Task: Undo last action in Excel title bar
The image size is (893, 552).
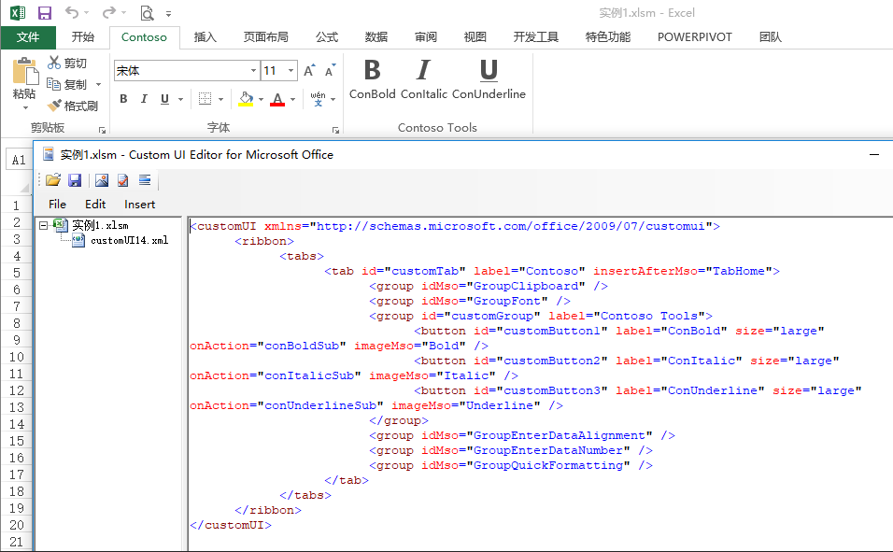Action: tap(72, 12)
